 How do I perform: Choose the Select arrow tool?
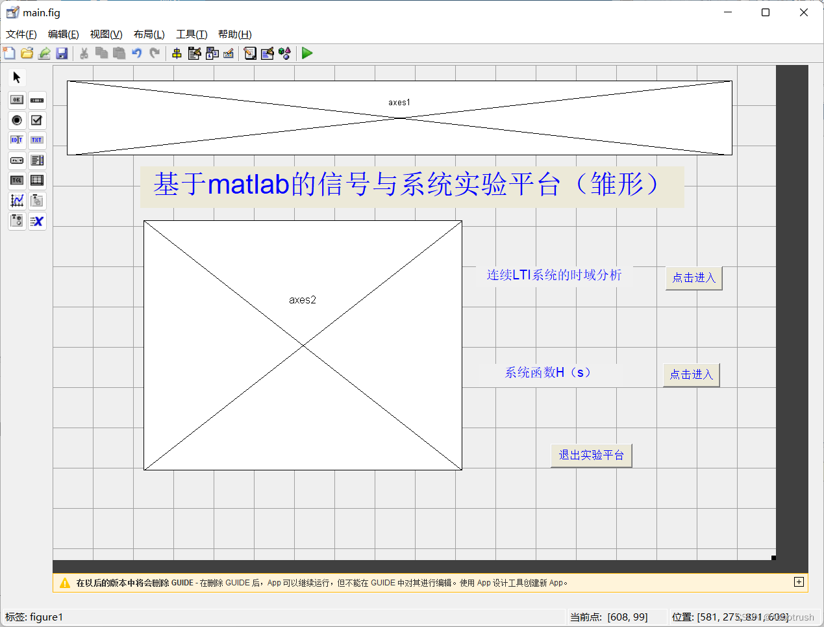click(x=17, y=77)
